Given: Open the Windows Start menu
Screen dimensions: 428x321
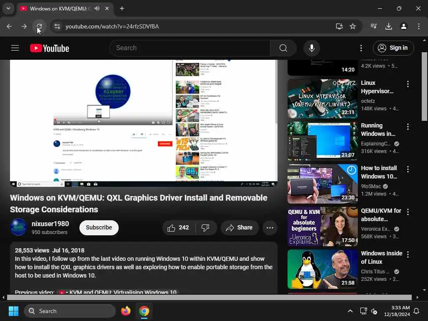Looking at the screenshot, I should (13, 311).
